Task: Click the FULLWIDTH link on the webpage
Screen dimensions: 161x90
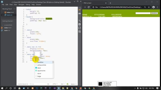Action: click(x=116, y=15)
